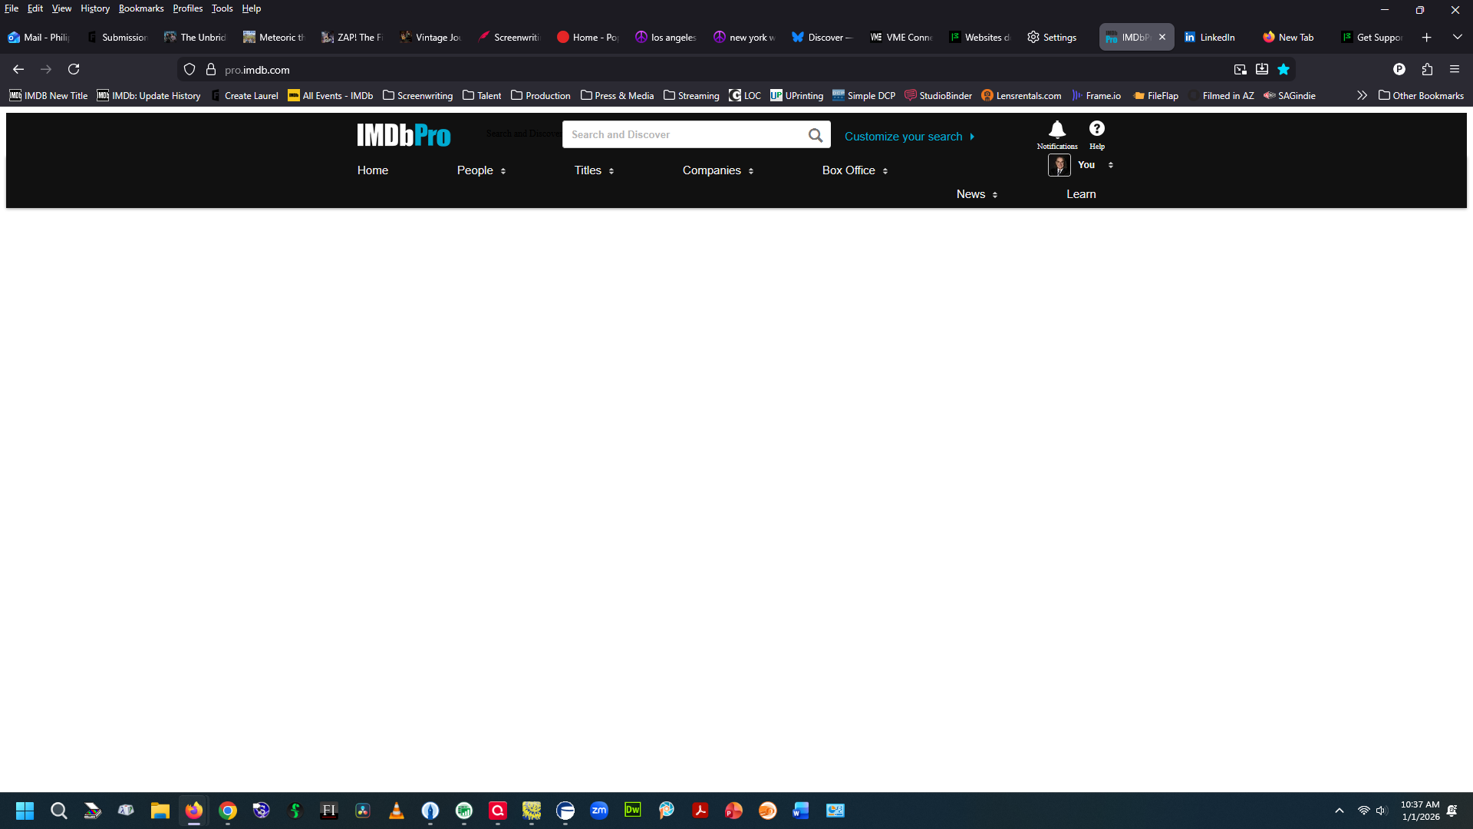Open the Firefox extensions puzzle icon
Image resolution: width=1473 pixels, height=829 pixels.
[1427, 70]
